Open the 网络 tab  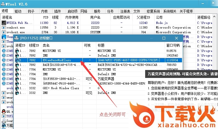click(84, 11)
